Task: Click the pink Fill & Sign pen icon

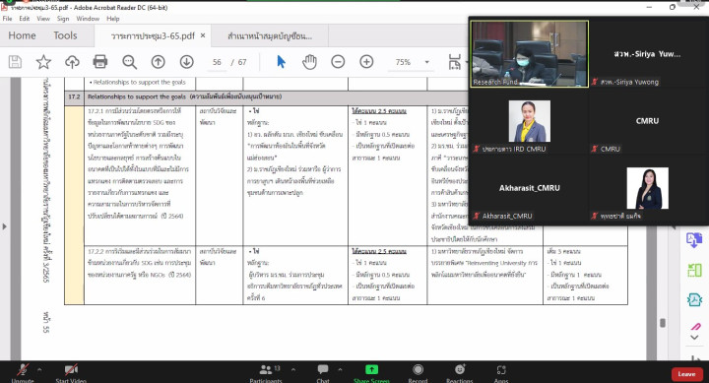Action: click(x=695, y=326)
